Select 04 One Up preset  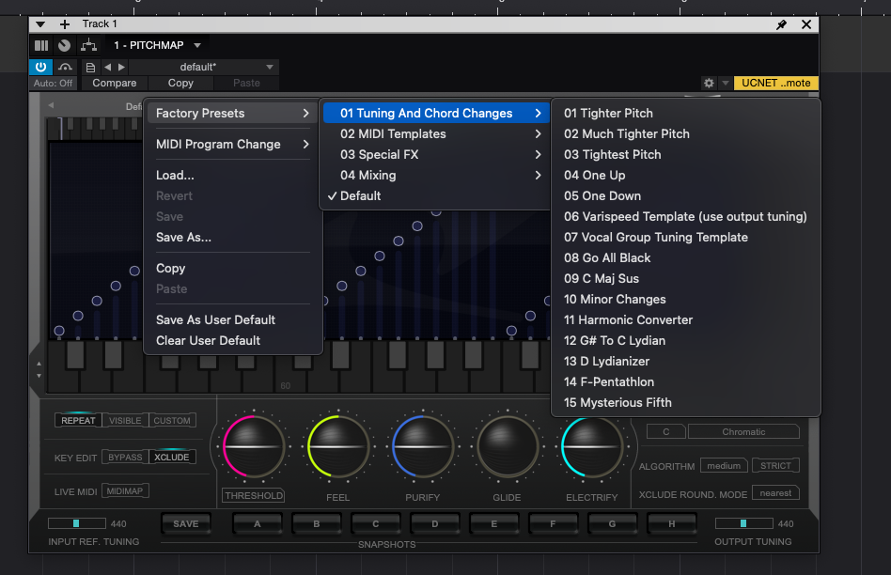pos(686,175)
